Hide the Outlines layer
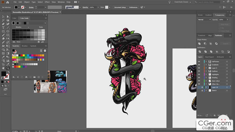This screenshot has height=132, width=235. pyautogui.click(x=199, y=71)
